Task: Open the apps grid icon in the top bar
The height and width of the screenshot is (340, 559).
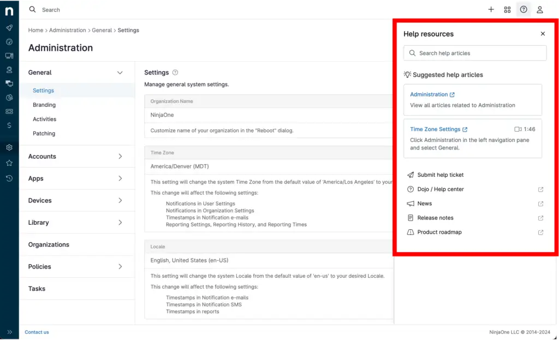Action: [507, 10]
